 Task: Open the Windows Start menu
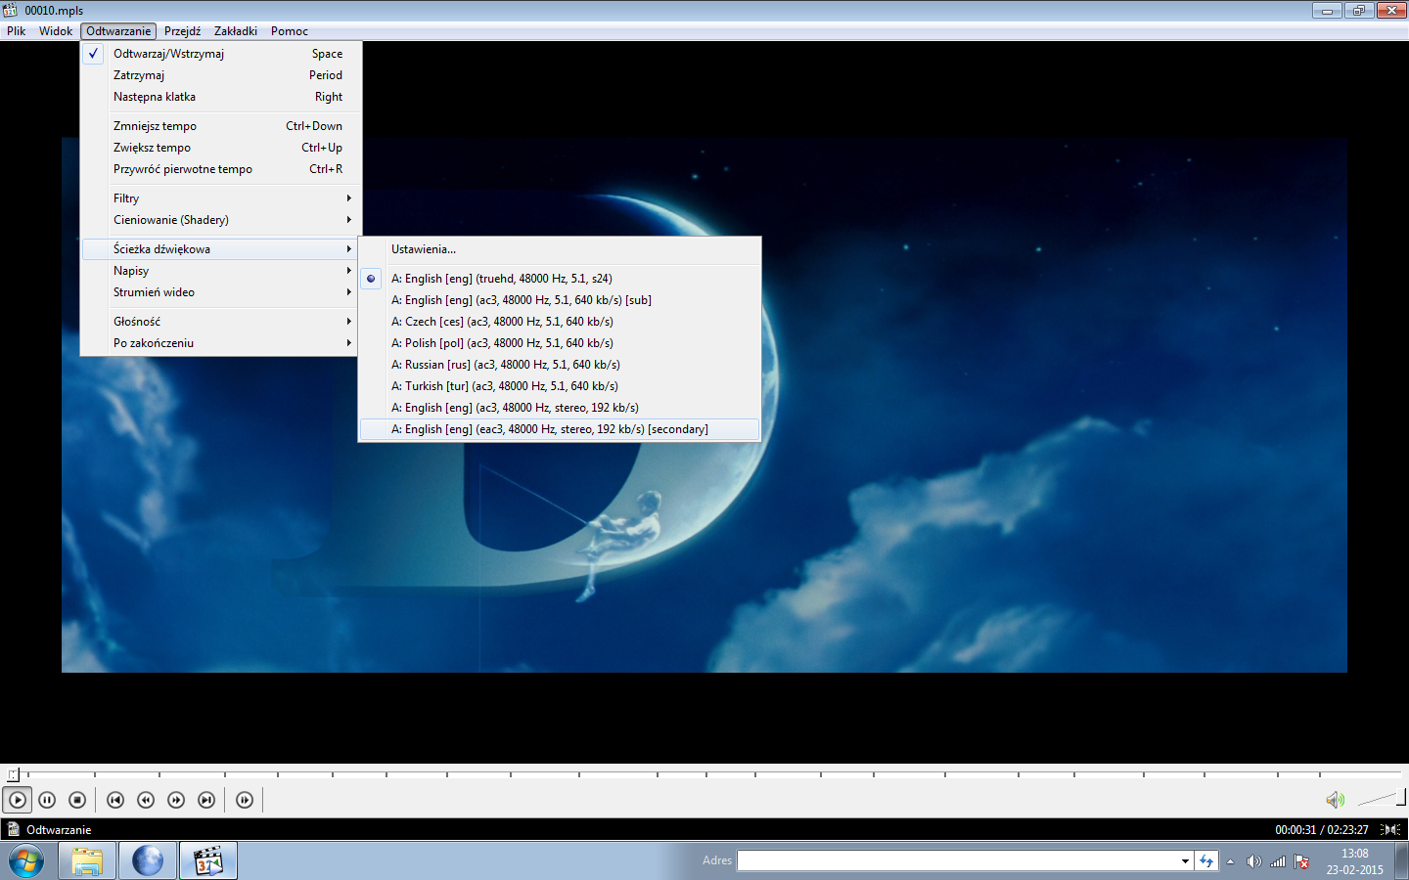26,861
